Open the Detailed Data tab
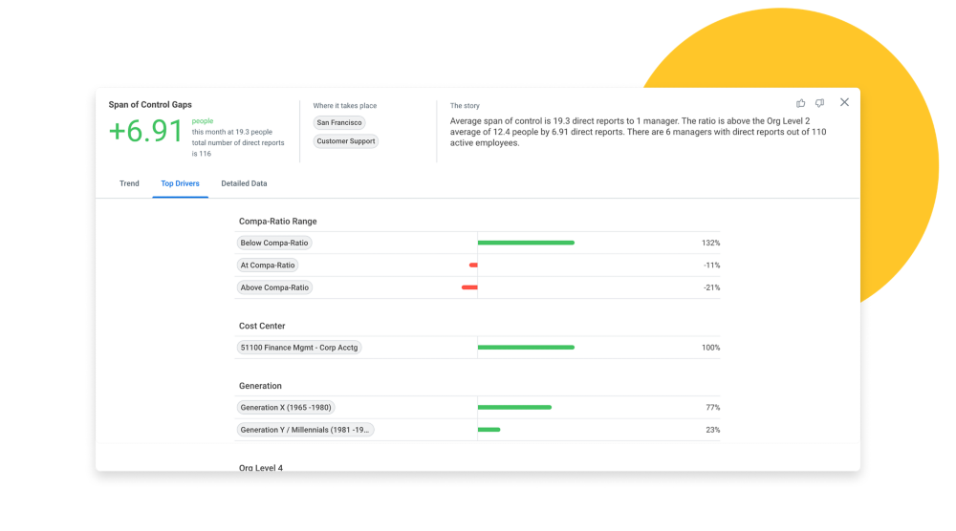The width and height of the screenshot is (956, 531). (x=244, y=183)
